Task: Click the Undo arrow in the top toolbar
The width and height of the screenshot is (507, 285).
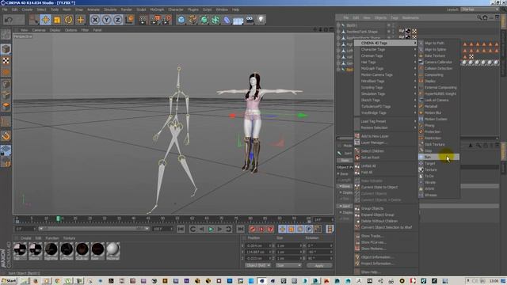Action: pyautogui.click(x=9, y=20)
